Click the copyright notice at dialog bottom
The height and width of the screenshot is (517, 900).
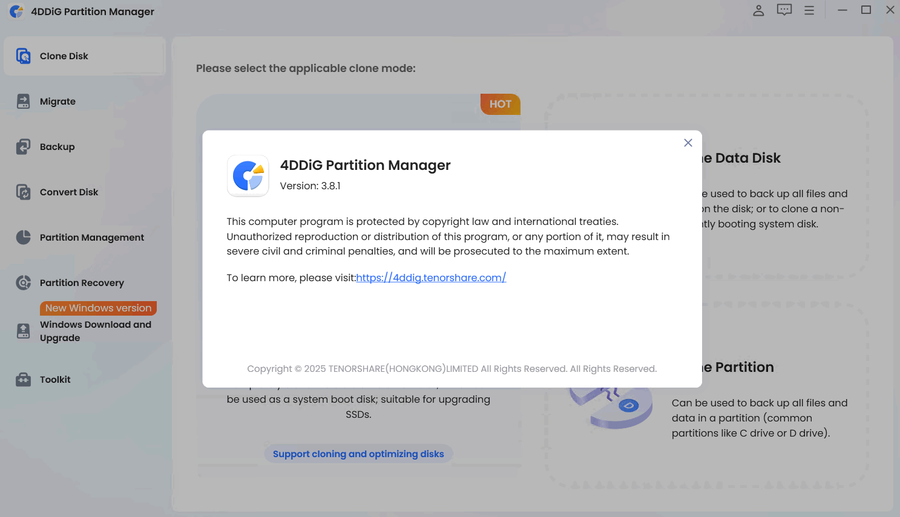tap(452, 369)
